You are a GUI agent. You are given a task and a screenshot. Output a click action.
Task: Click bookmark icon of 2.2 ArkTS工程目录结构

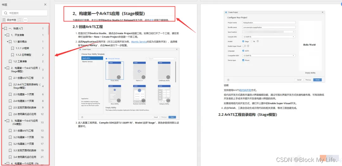coord(10,84)
